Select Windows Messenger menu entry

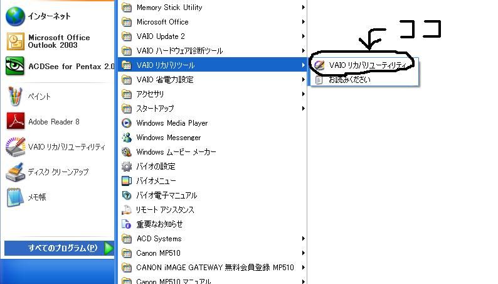(213, 138)
